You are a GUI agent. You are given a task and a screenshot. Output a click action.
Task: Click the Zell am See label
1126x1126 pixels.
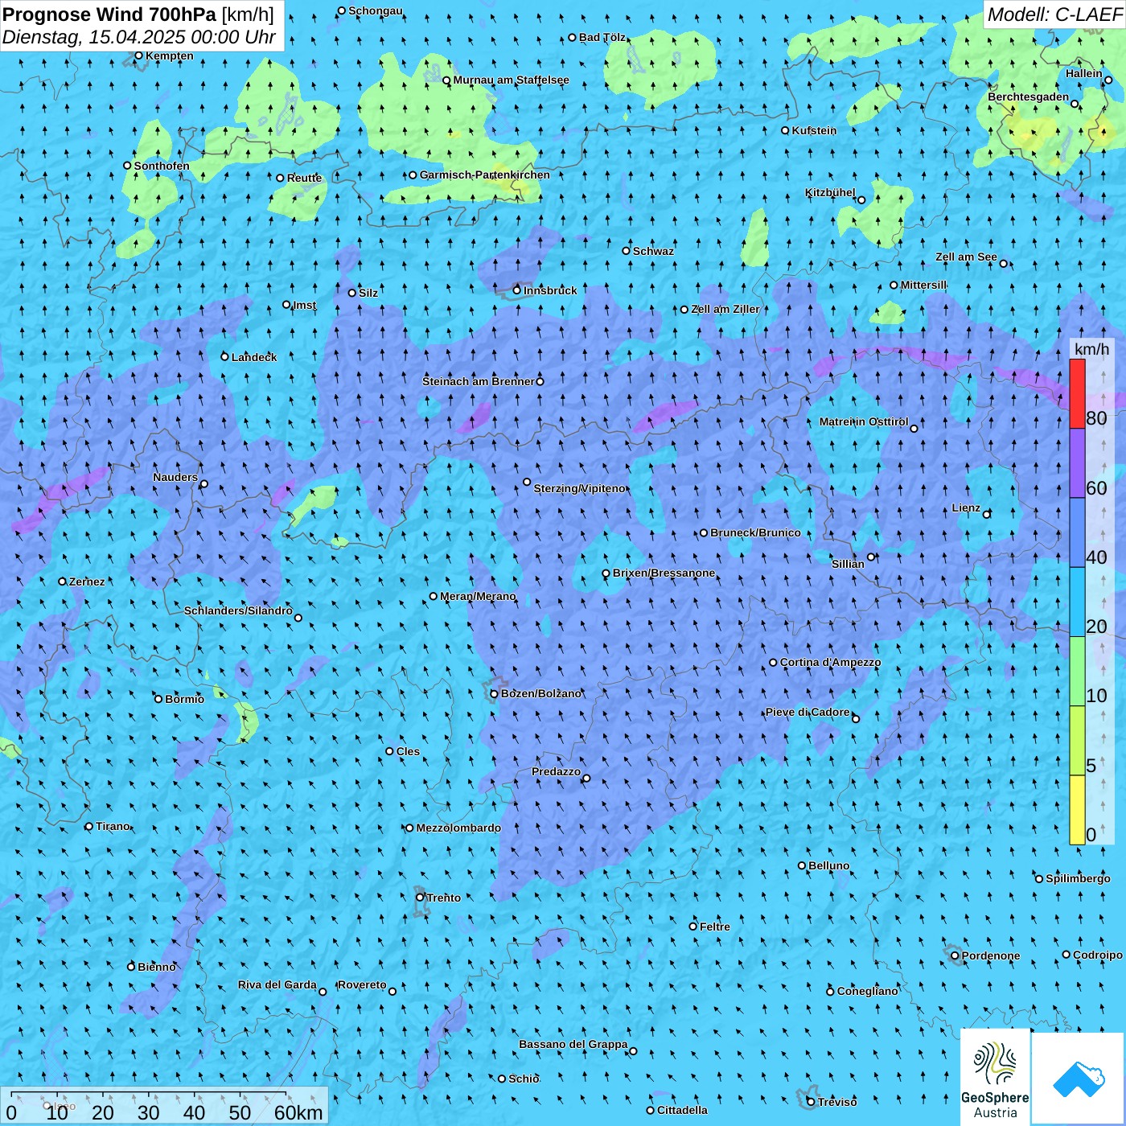click(966, 257)
